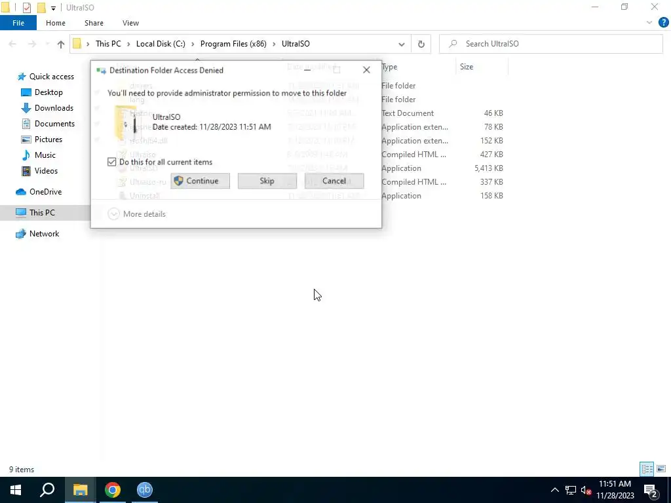Screen dimensions: 671x503
Task: Open Network in the navigation pane
Action: click(37, 234)
